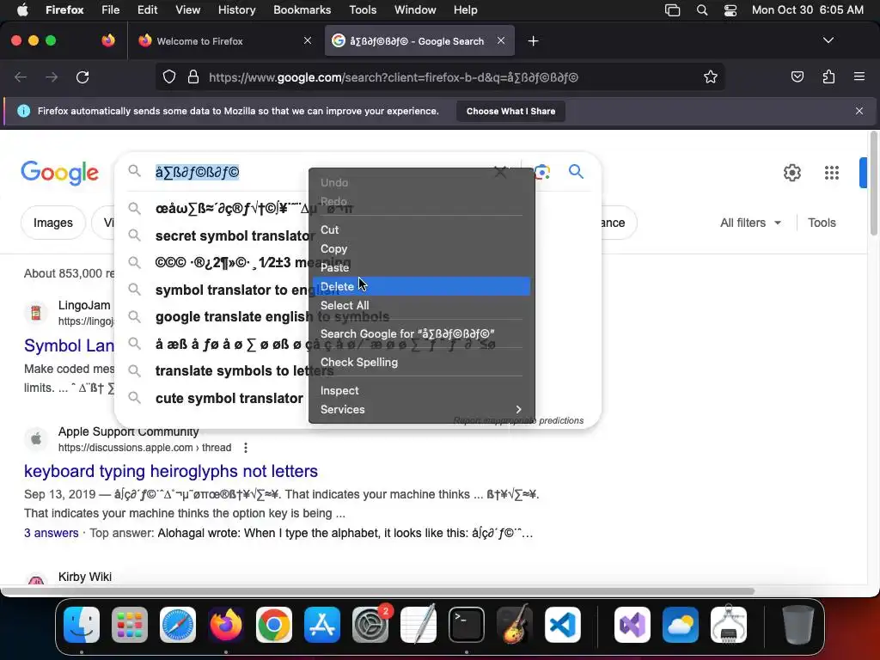Screen dimensions: 880x660
Task: Close the Google Search tab
Action: click(x=501, y=40)
